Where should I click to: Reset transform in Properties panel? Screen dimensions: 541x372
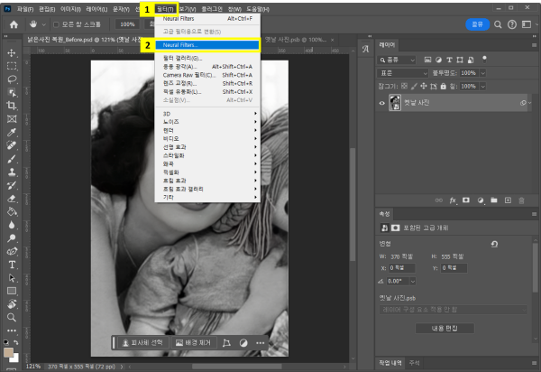point(494,244)
